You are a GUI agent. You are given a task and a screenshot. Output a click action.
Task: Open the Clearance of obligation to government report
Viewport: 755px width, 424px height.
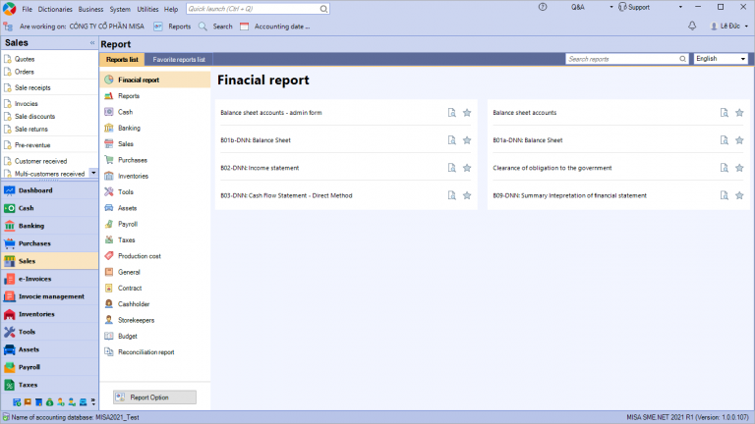click(552, 168)
